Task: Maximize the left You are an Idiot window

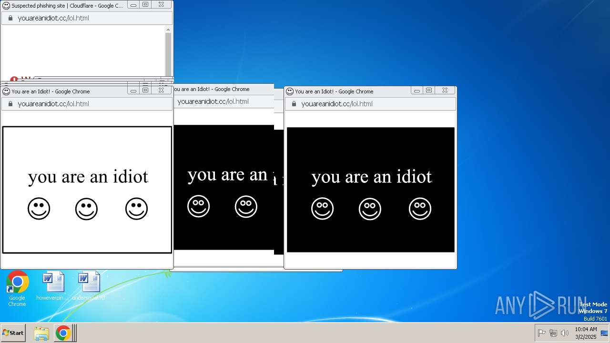Action: coord(146,91)
